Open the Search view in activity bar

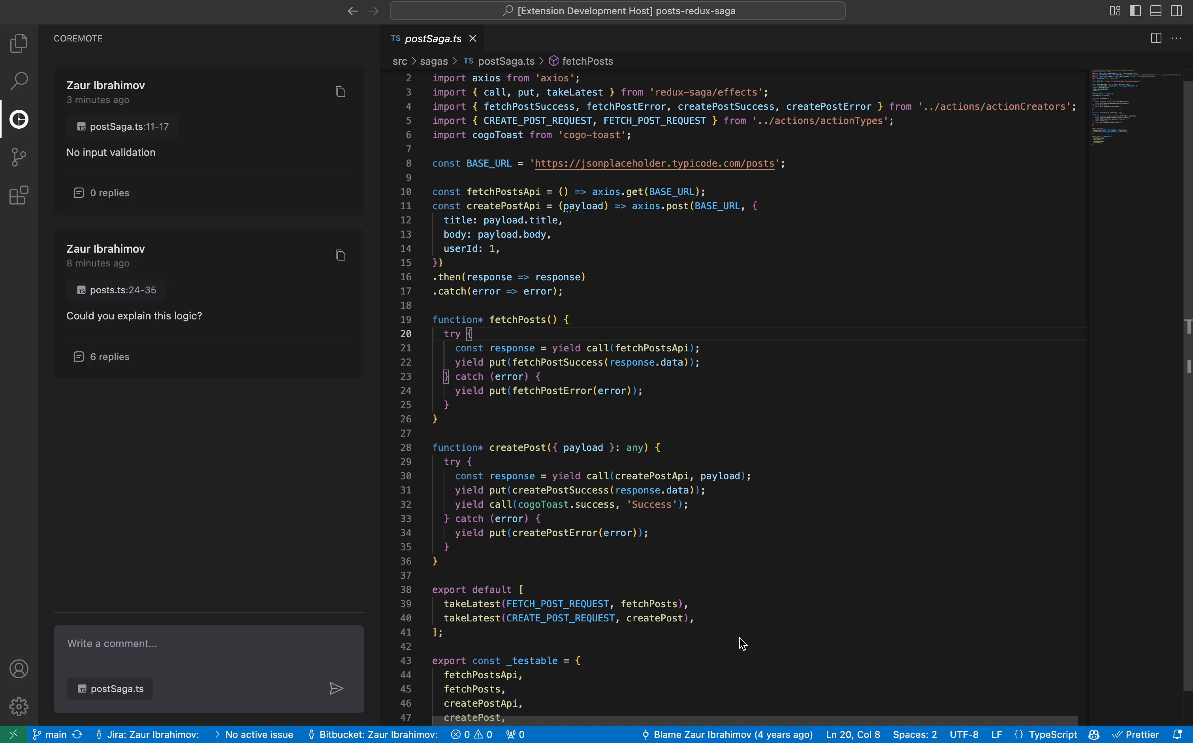19,81
